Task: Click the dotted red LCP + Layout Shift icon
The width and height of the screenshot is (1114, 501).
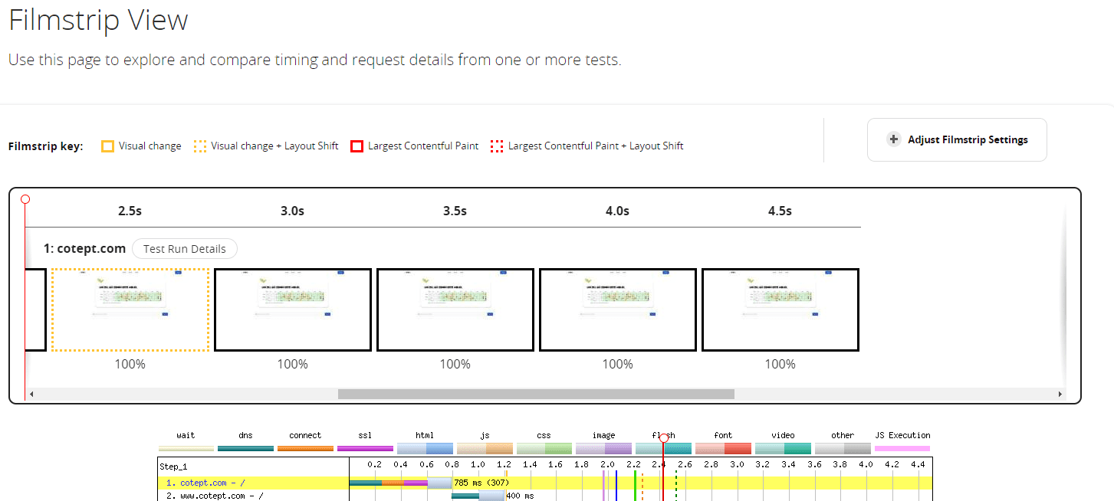Action: click(497, 146)
